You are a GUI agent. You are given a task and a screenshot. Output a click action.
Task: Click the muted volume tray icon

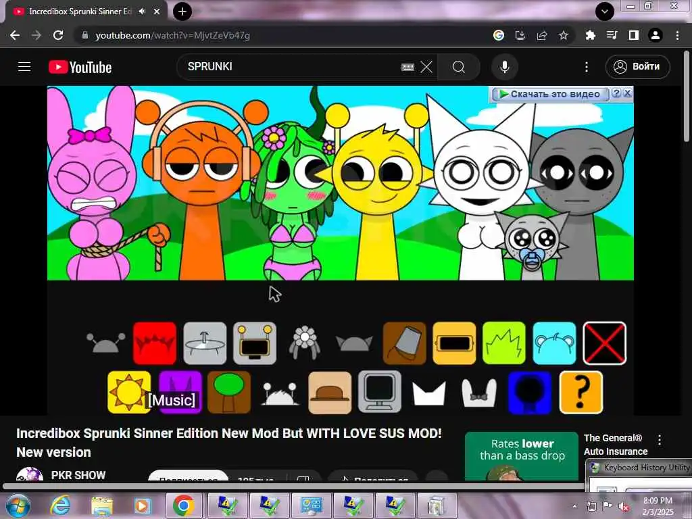(x=623, y=506)
